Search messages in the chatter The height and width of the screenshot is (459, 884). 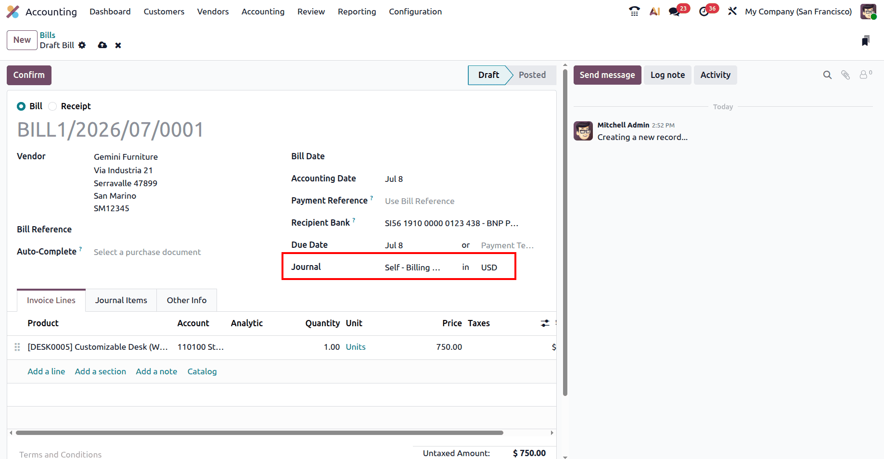point(827,75)
